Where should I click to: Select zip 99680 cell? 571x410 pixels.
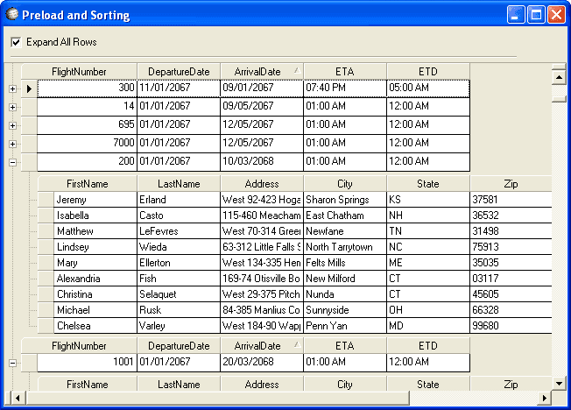[x=511, y=326]
